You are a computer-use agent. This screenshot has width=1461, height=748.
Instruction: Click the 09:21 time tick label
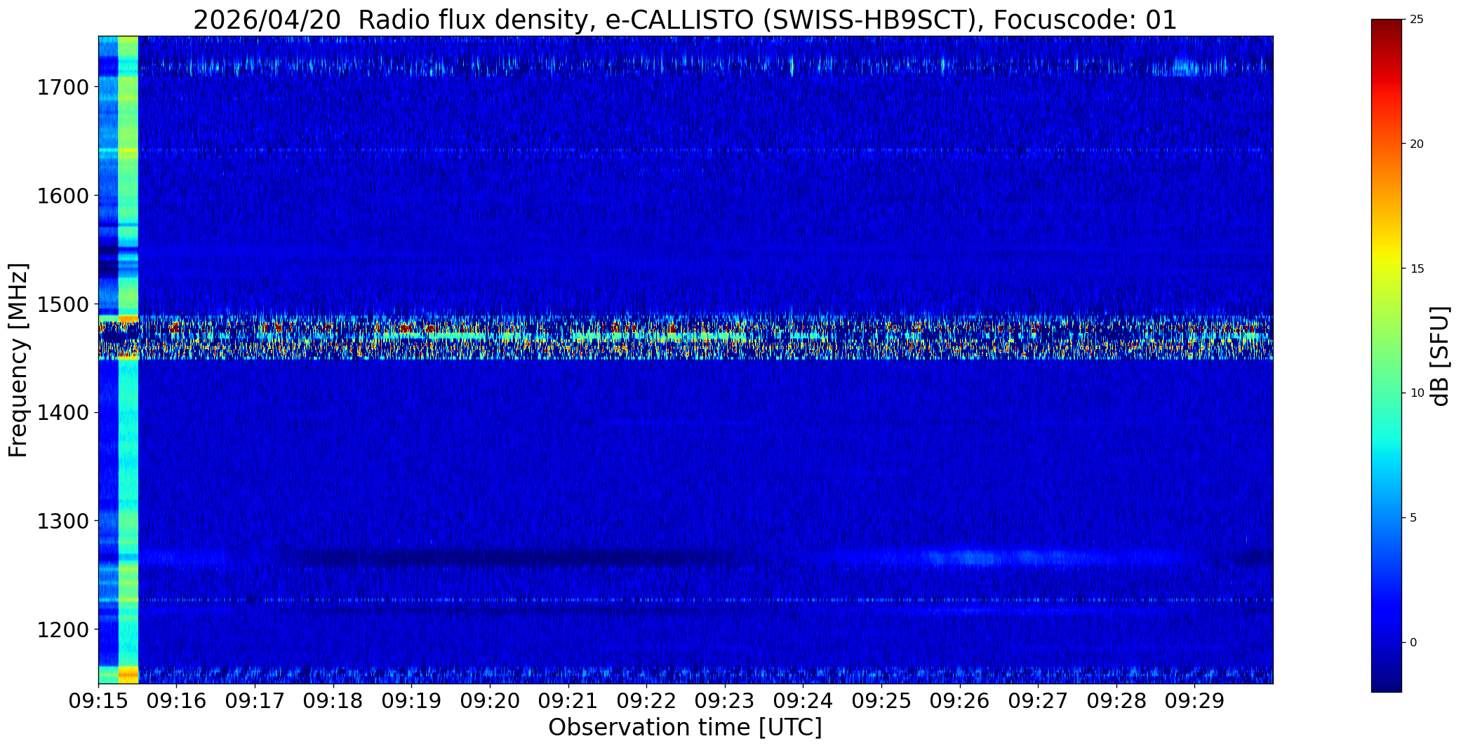[x=568, y=701]
